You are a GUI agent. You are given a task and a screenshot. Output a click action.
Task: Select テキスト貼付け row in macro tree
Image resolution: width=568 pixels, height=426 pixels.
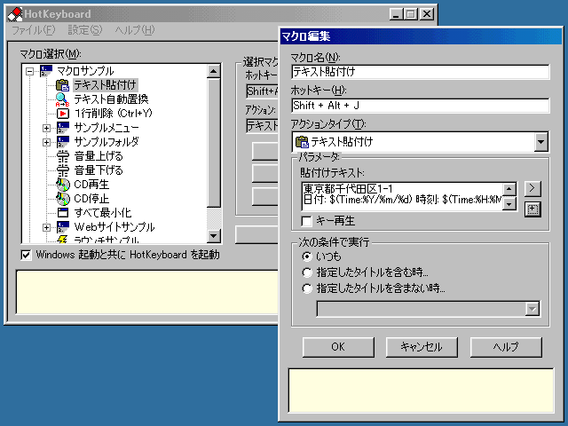tap(105, 85)
